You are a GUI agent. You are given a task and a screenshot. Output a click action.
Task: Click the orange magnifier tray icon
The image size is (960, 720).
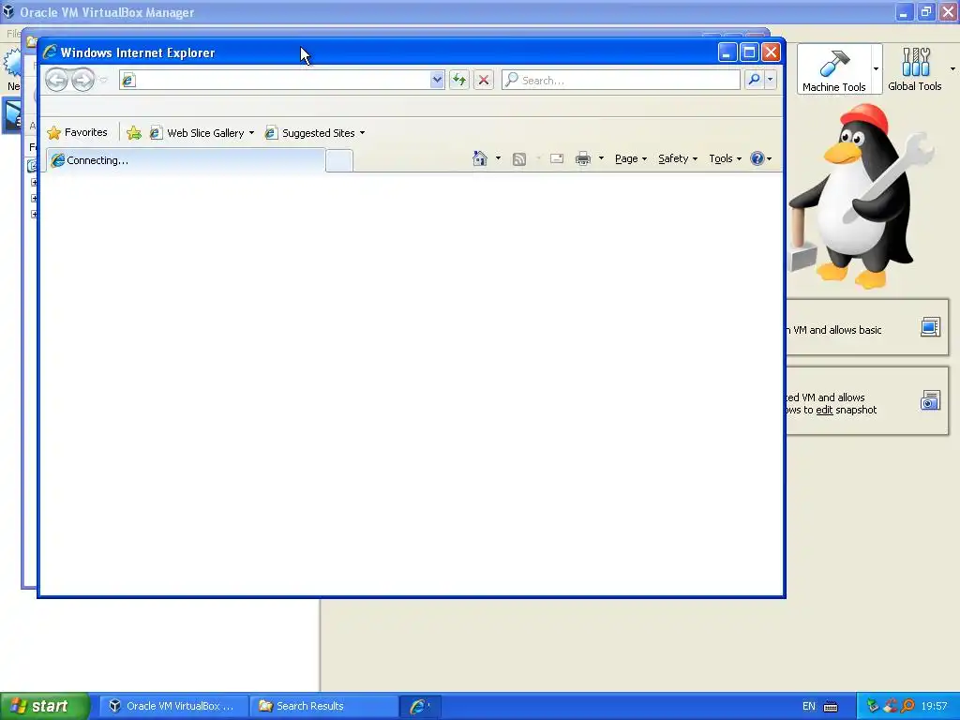[x=907, y=706]
